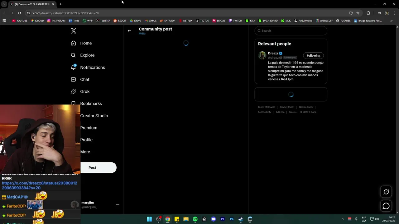The width and height of the screenshot is (399, 224).
Task: Open Profile in the sidebar
Action: 86,140
